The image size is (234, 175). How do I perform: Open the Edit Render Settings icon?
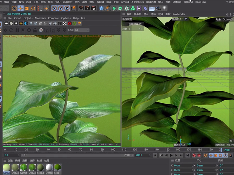(x=94, y=8)
